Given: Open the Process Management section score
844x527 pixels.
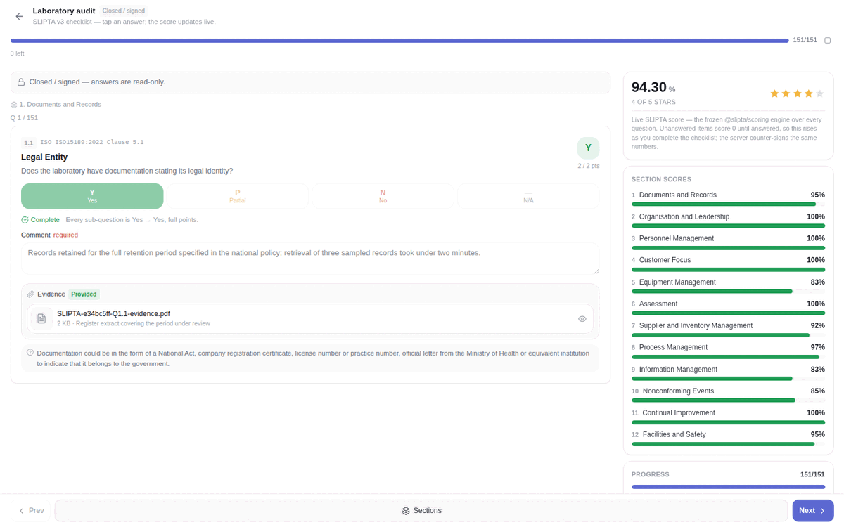Looking at the screenshot, I should coord(728,351).
